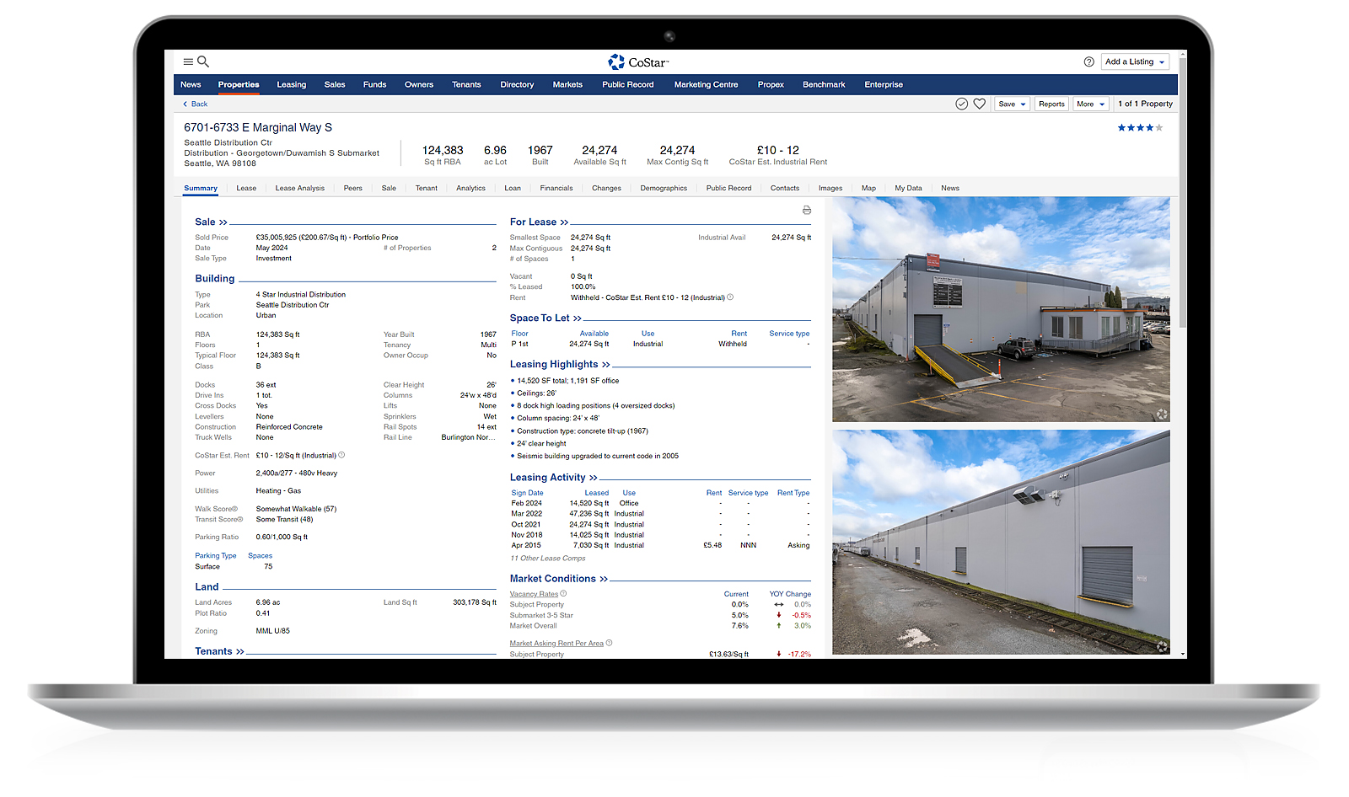Click the star rating icons
Viewport: 1349px width, 797px height.
click(x=1140, y=128)
